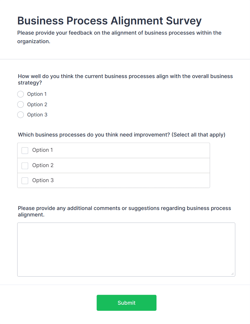
Task: Click the survey title text
Action: coord(109,21)
